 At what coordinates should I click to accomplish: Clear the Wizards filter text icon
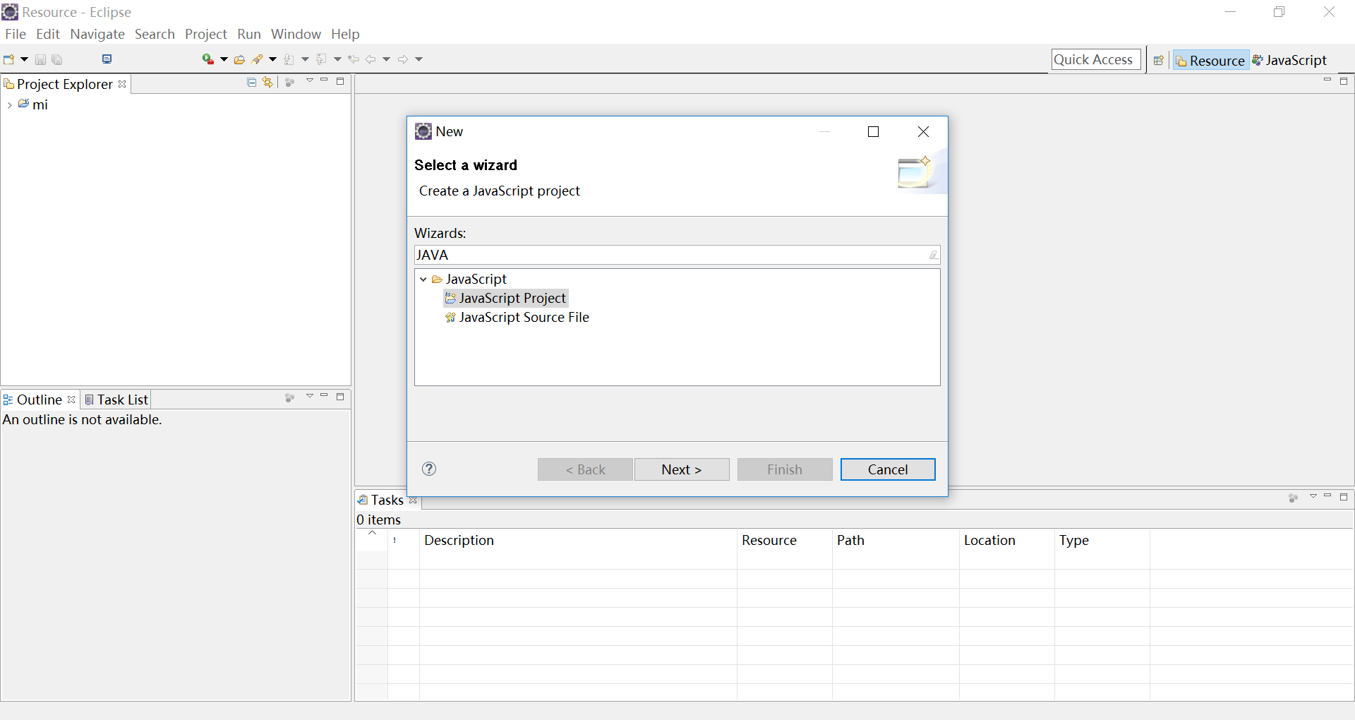[x=934, y=255]
